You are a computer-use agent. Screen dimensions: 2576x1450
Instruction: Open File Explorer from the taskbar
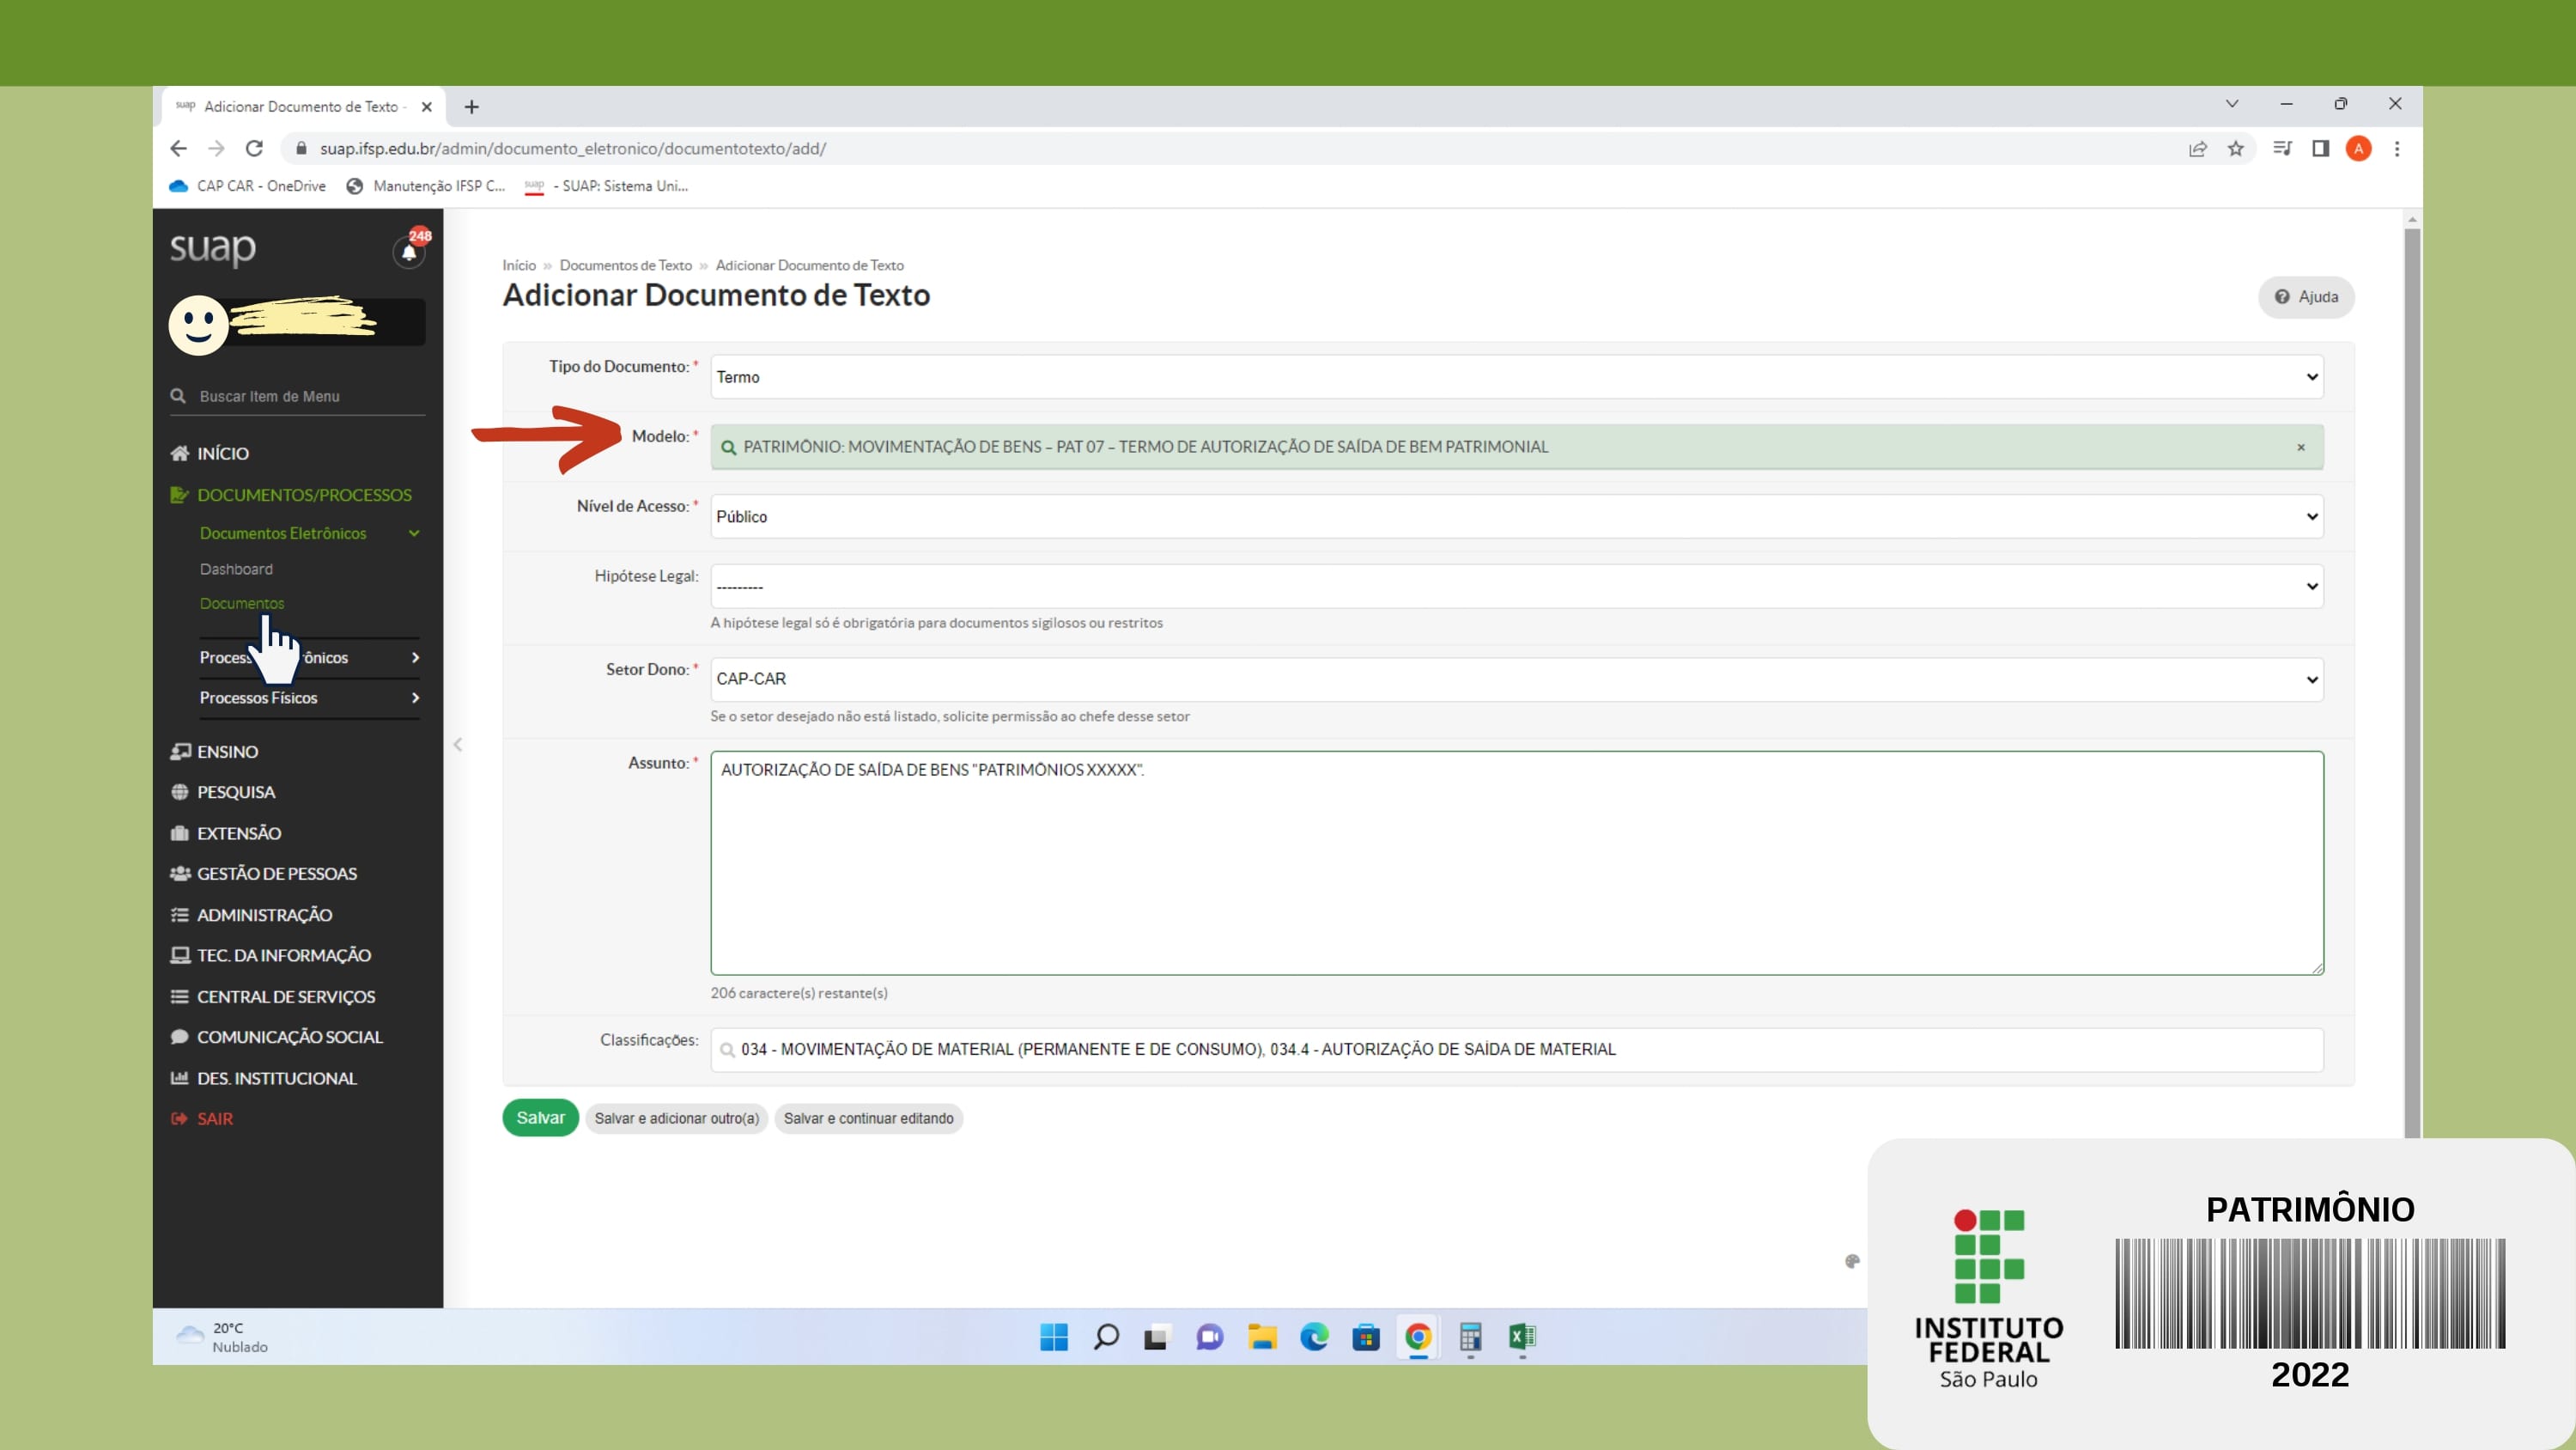(1261, 1337)
